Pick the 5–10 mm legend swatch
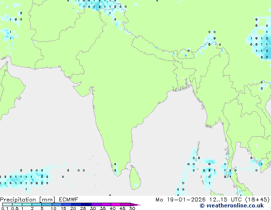Screen dimensions: 271x210 [x=47, y=204]
